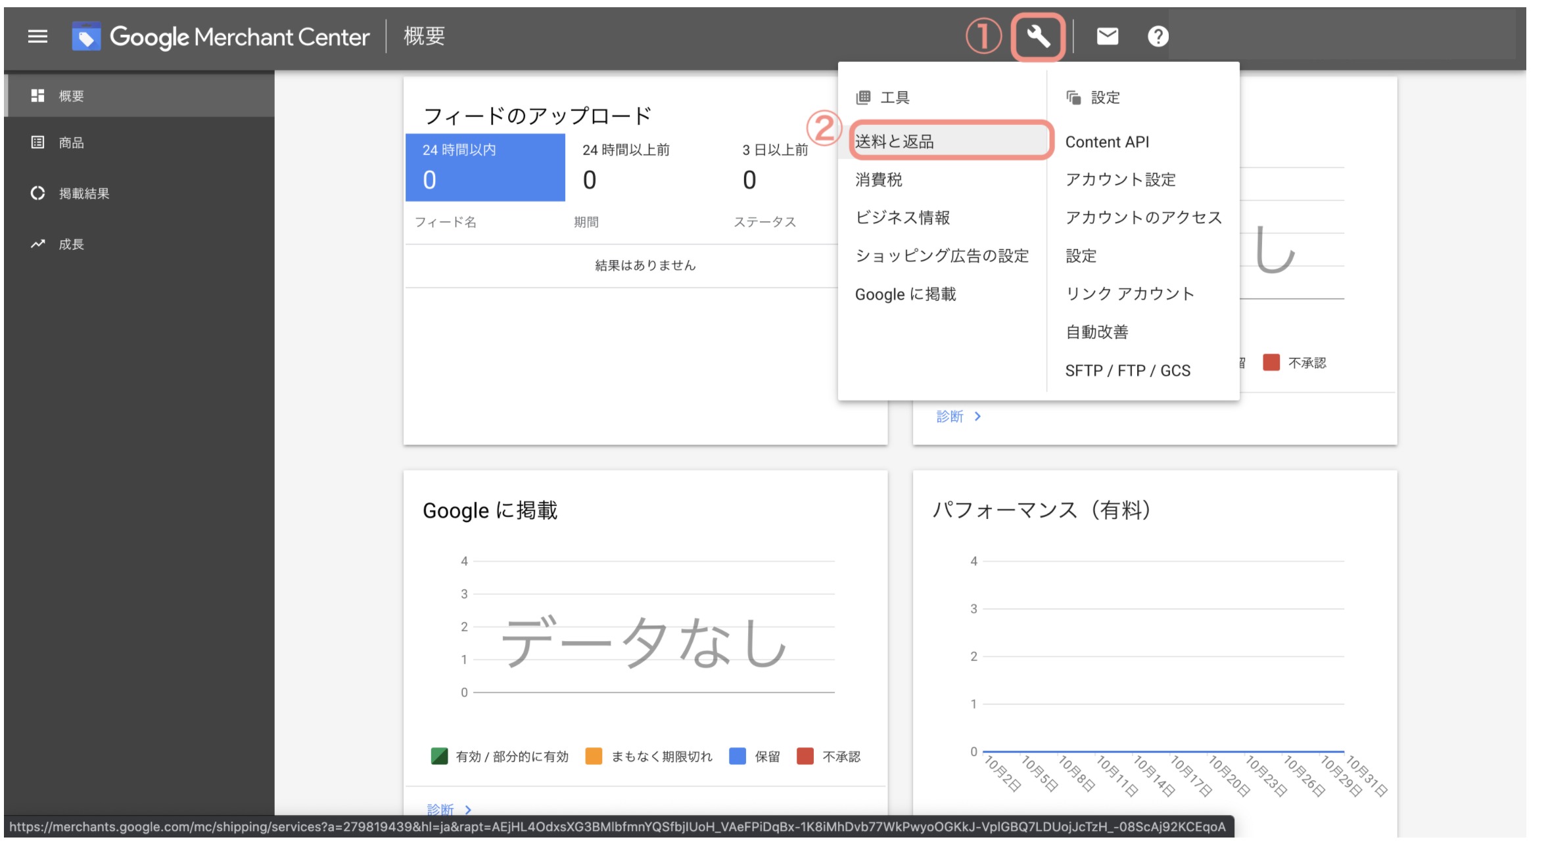Open リンク アカウント settings
This screenshot has height=850, width=1548.
(x=1131, y=294)
